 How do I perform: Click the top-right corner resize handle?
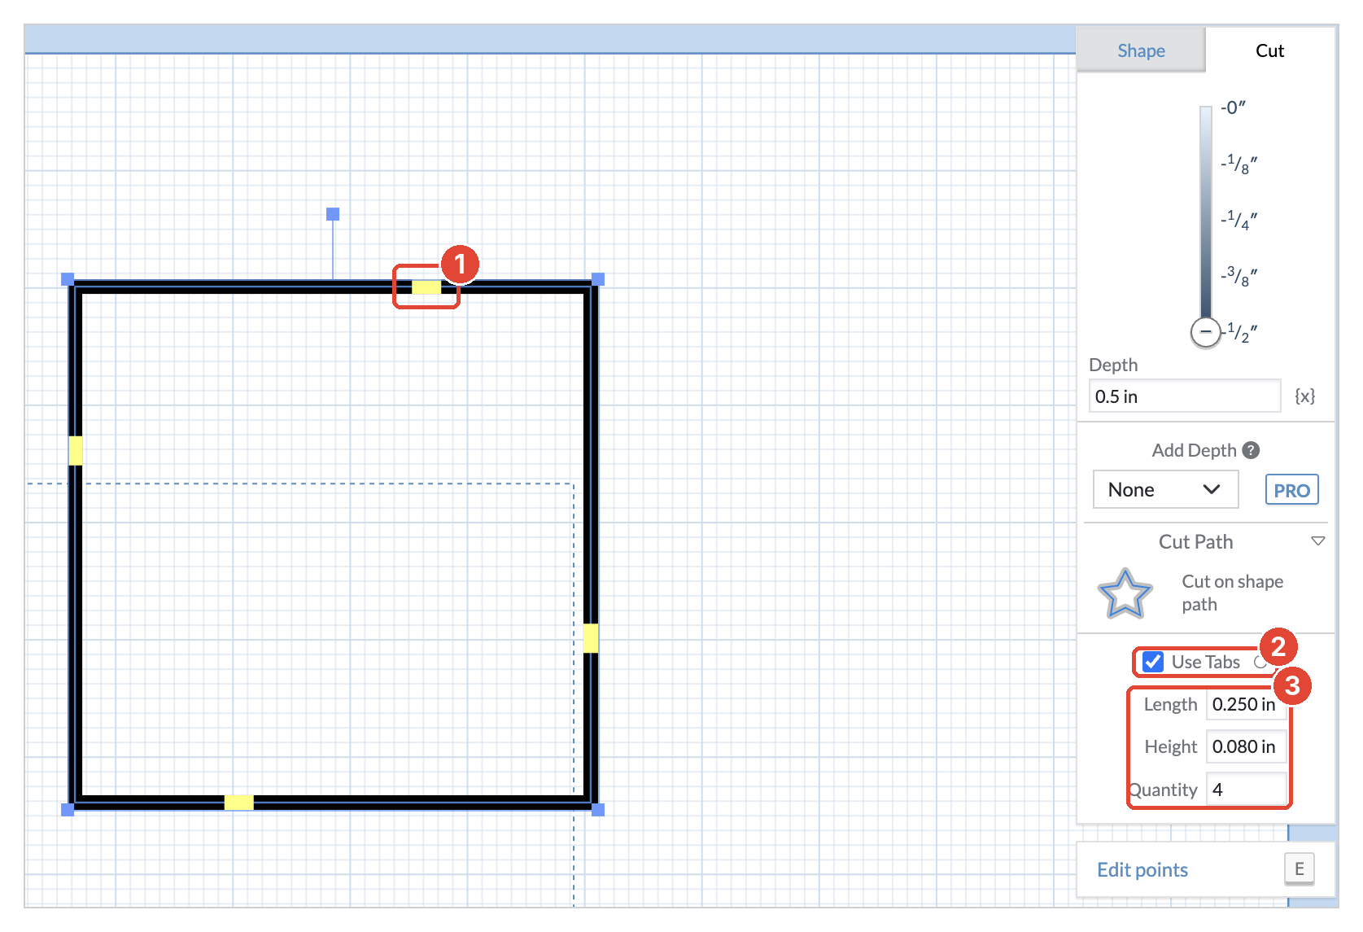[x=598, y=279]
